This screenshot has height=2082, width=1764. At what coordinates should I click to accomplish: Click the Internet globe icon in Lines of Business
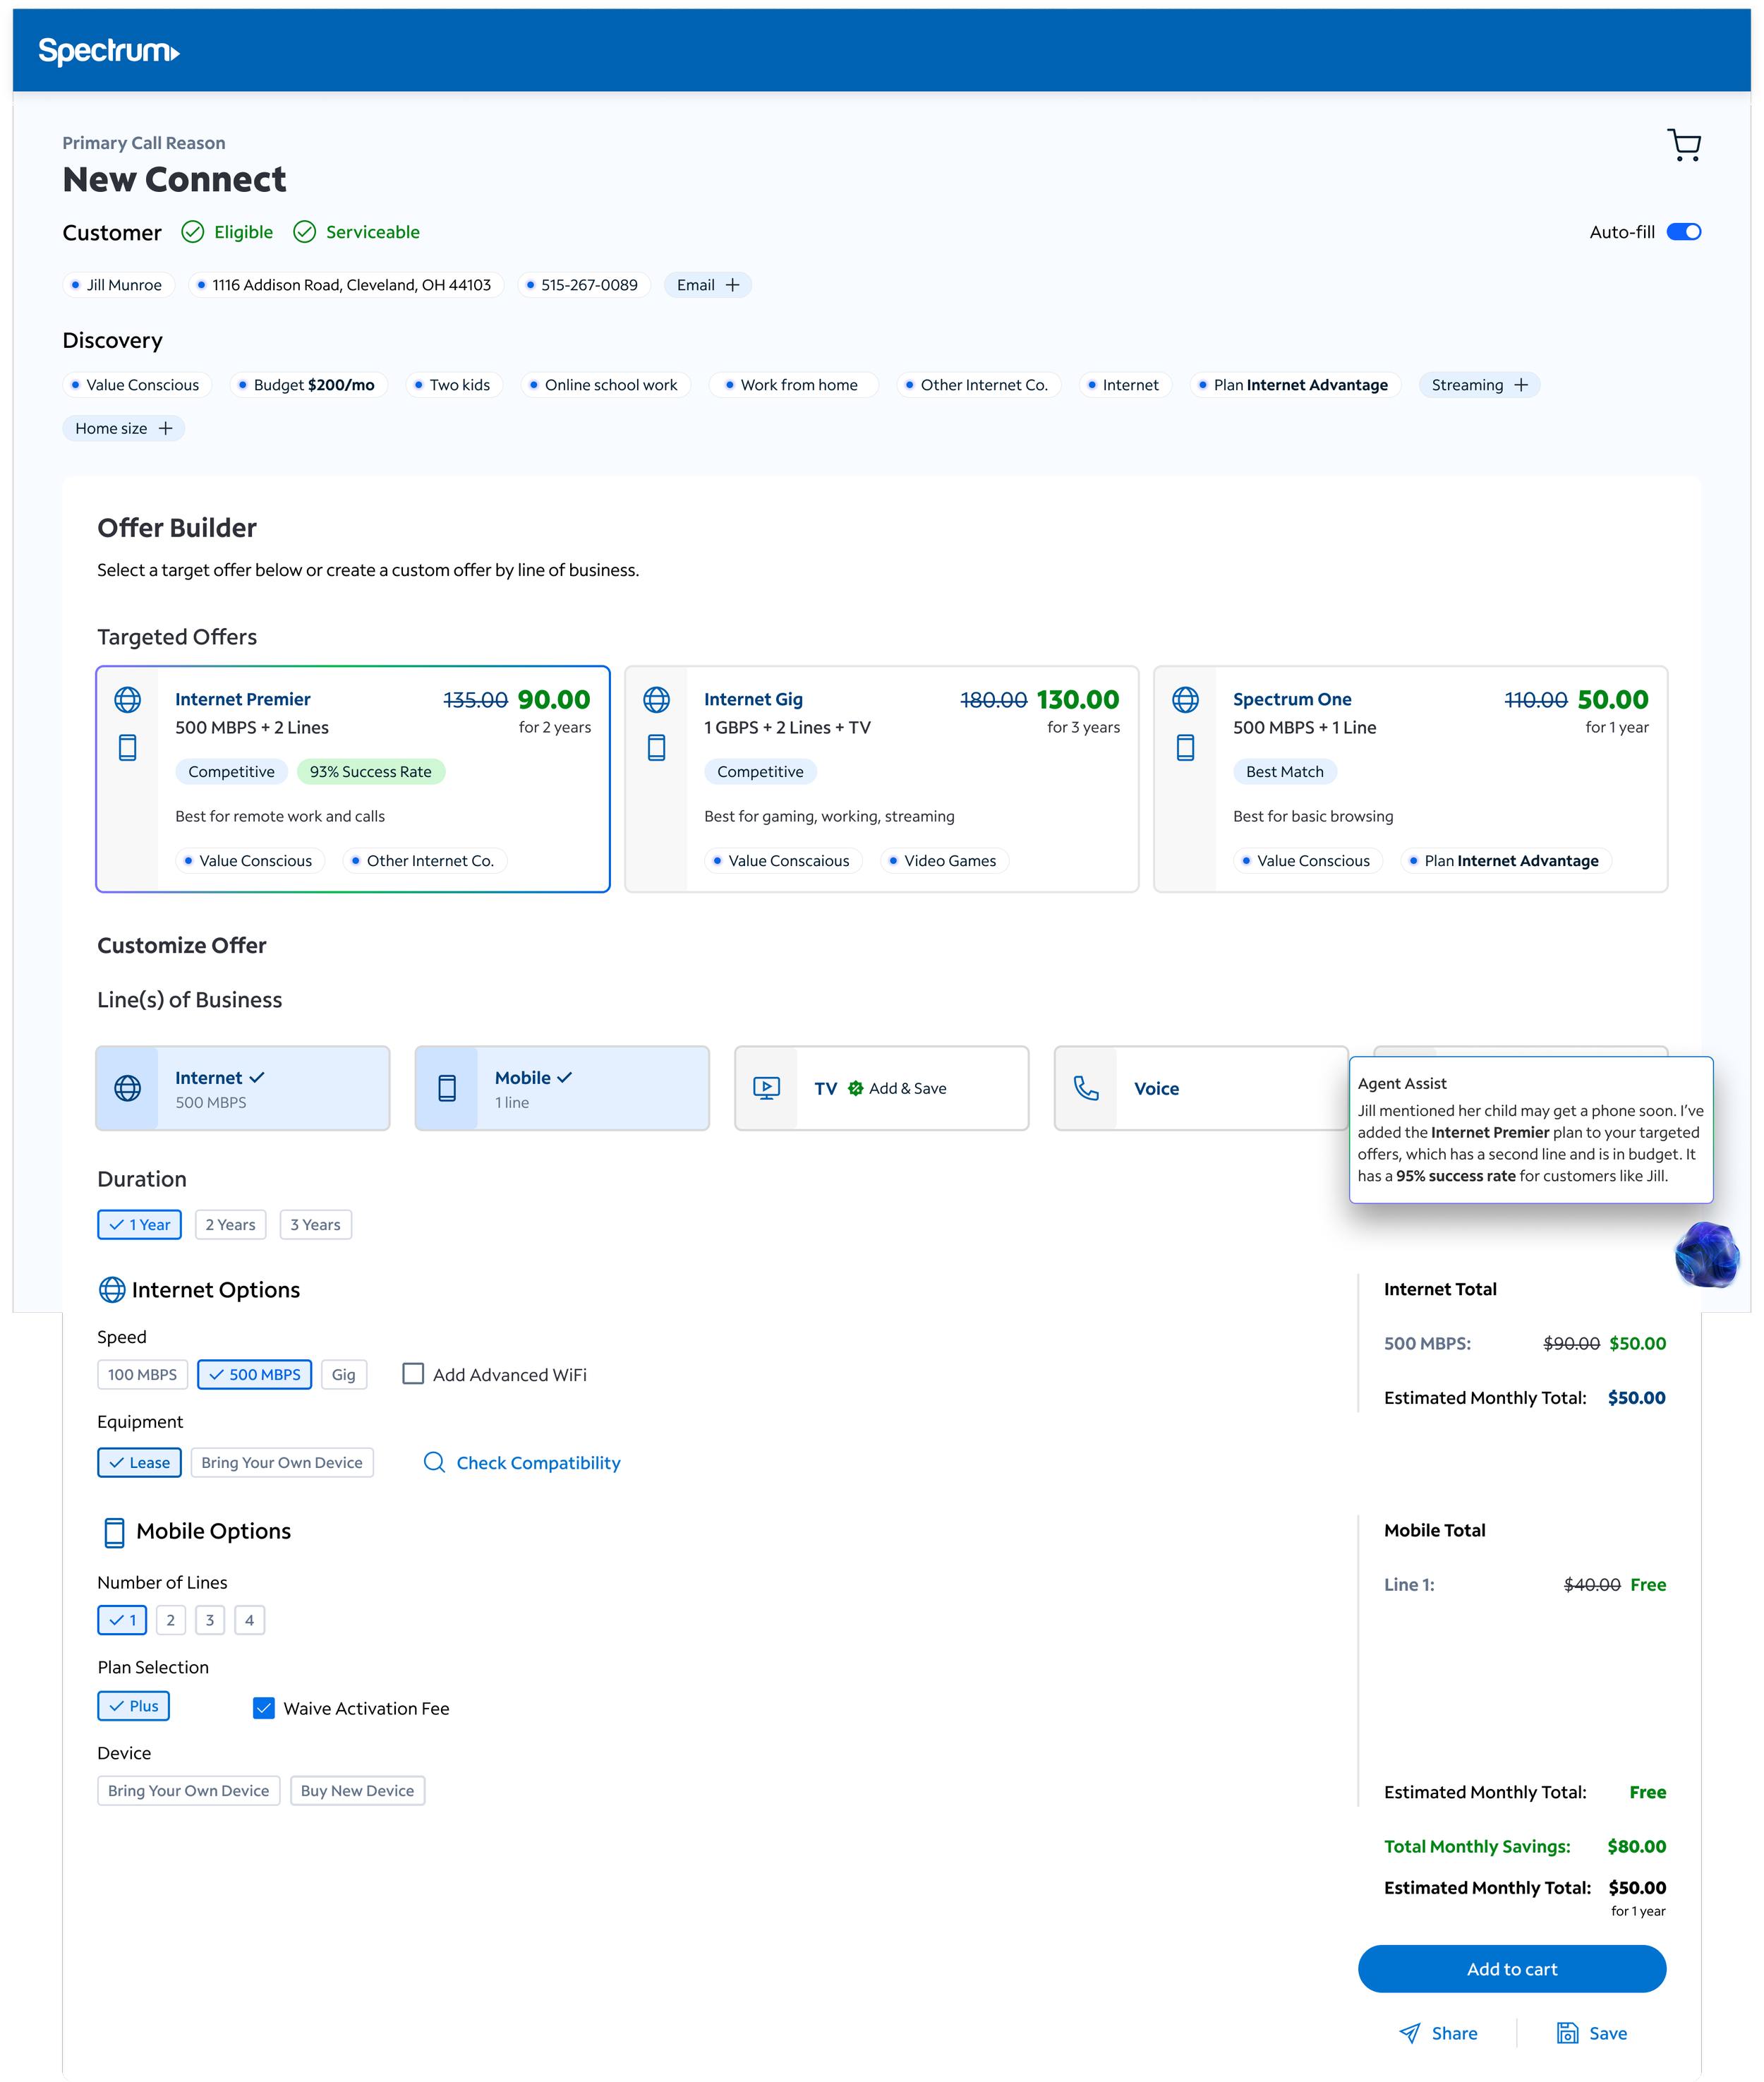(128, 1088)
